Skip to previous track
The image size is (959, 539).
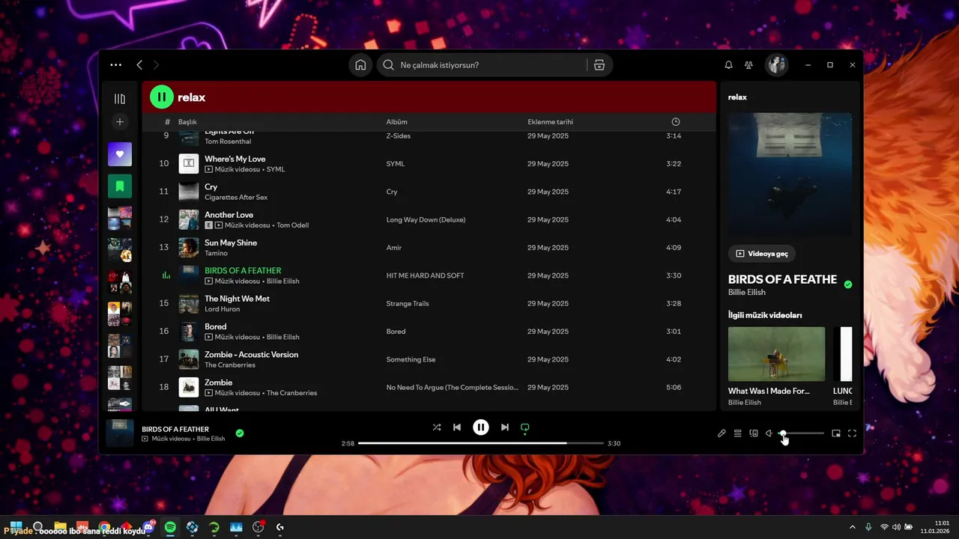tap(457, 427)
